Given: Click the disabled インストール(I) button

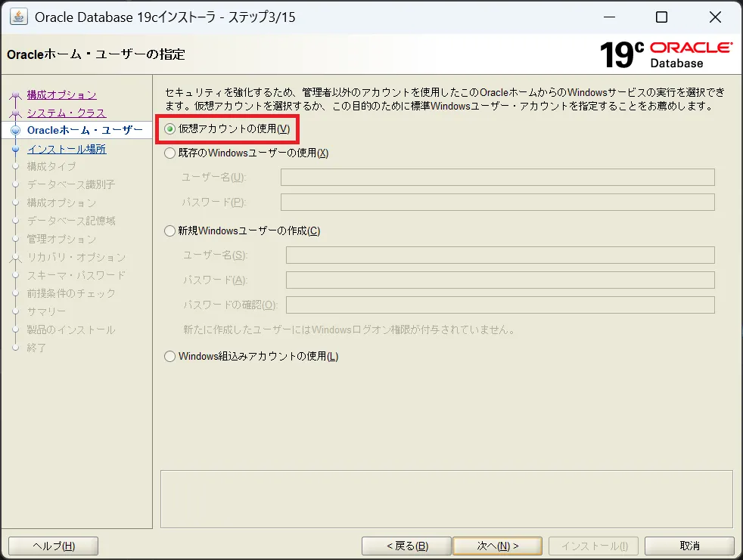Looking at the screenshot, I should tap(594, 546).
